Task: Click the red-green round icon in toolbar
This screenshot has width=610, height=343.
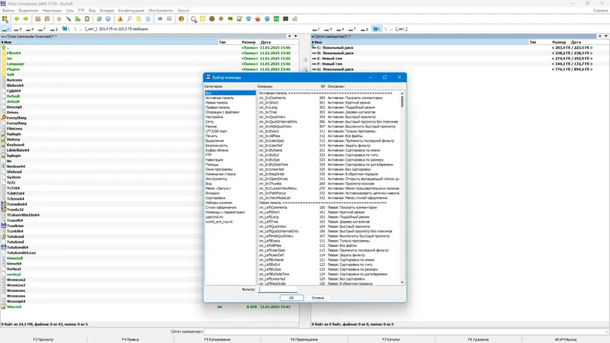Action: [181, 18]
